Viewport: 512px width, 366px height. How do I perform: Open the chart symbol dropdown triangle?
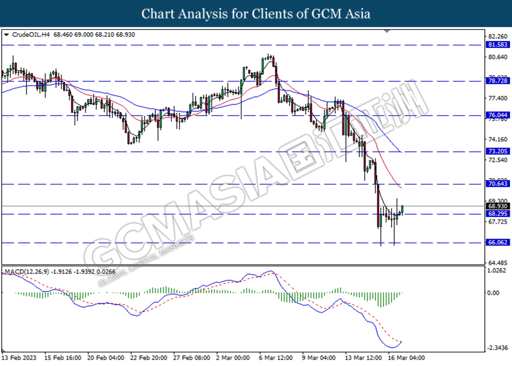tap(6, 35)
